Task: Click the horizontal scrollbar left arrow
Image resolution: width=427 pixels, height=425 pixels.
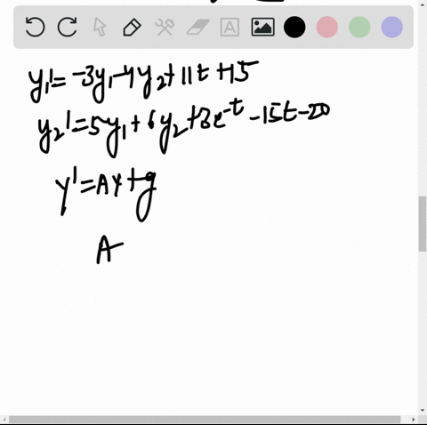Action: 4,420
